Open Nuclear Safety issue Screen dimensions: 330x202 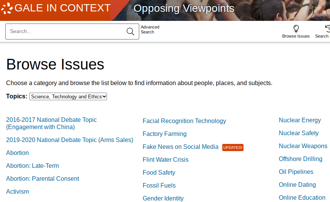click(299, 133)
